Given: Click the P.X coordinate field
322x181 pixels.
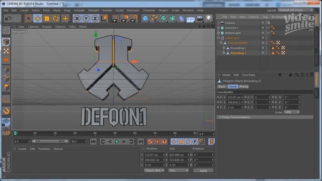Looking at the screenshot, I should click(235, 97).
